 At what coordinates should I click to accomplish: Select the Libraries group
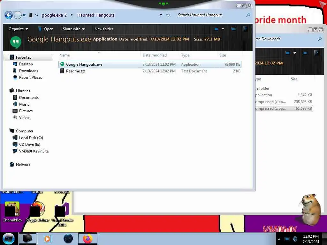[23, 91]
